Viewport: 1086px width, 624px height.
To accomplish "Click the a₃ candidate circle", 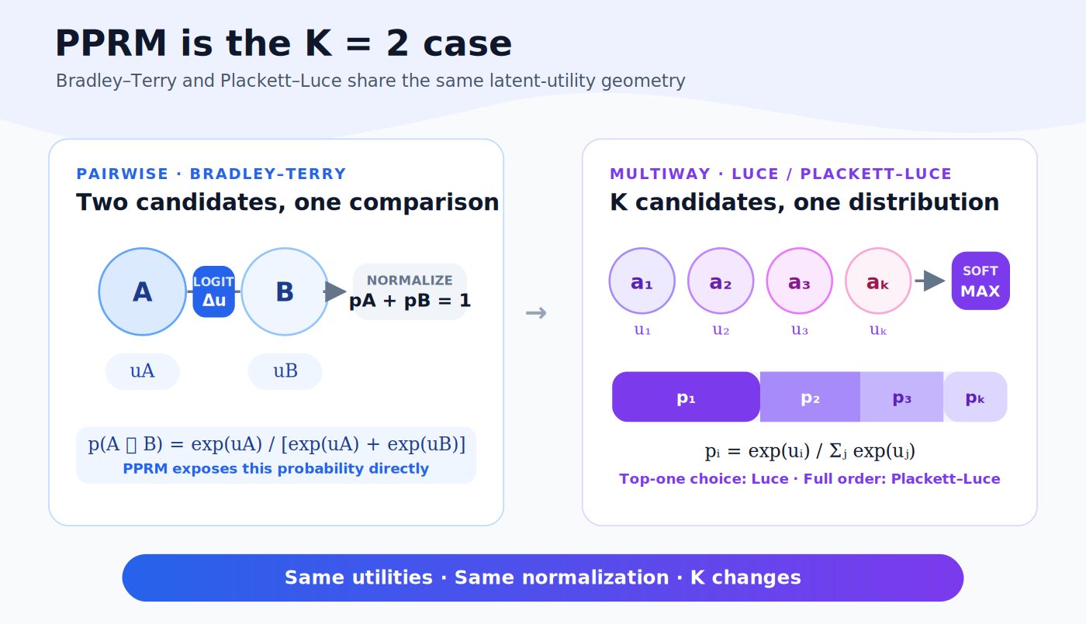I will point(800,281).
